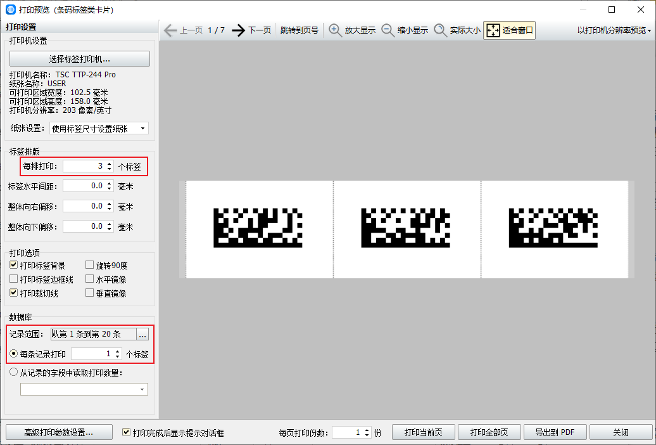Enable the 旋转90度 rotation checkbox
The height and width of the screenshot is (445, 656).
[89, 264]
